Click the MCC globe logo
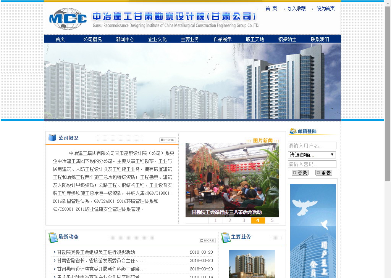391x278 pixels. (x=68, y=19)
